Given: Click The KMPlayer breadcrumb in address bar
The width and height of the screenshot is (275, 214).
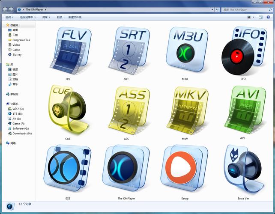Looking at the screenshot, I should click(34, 10).
